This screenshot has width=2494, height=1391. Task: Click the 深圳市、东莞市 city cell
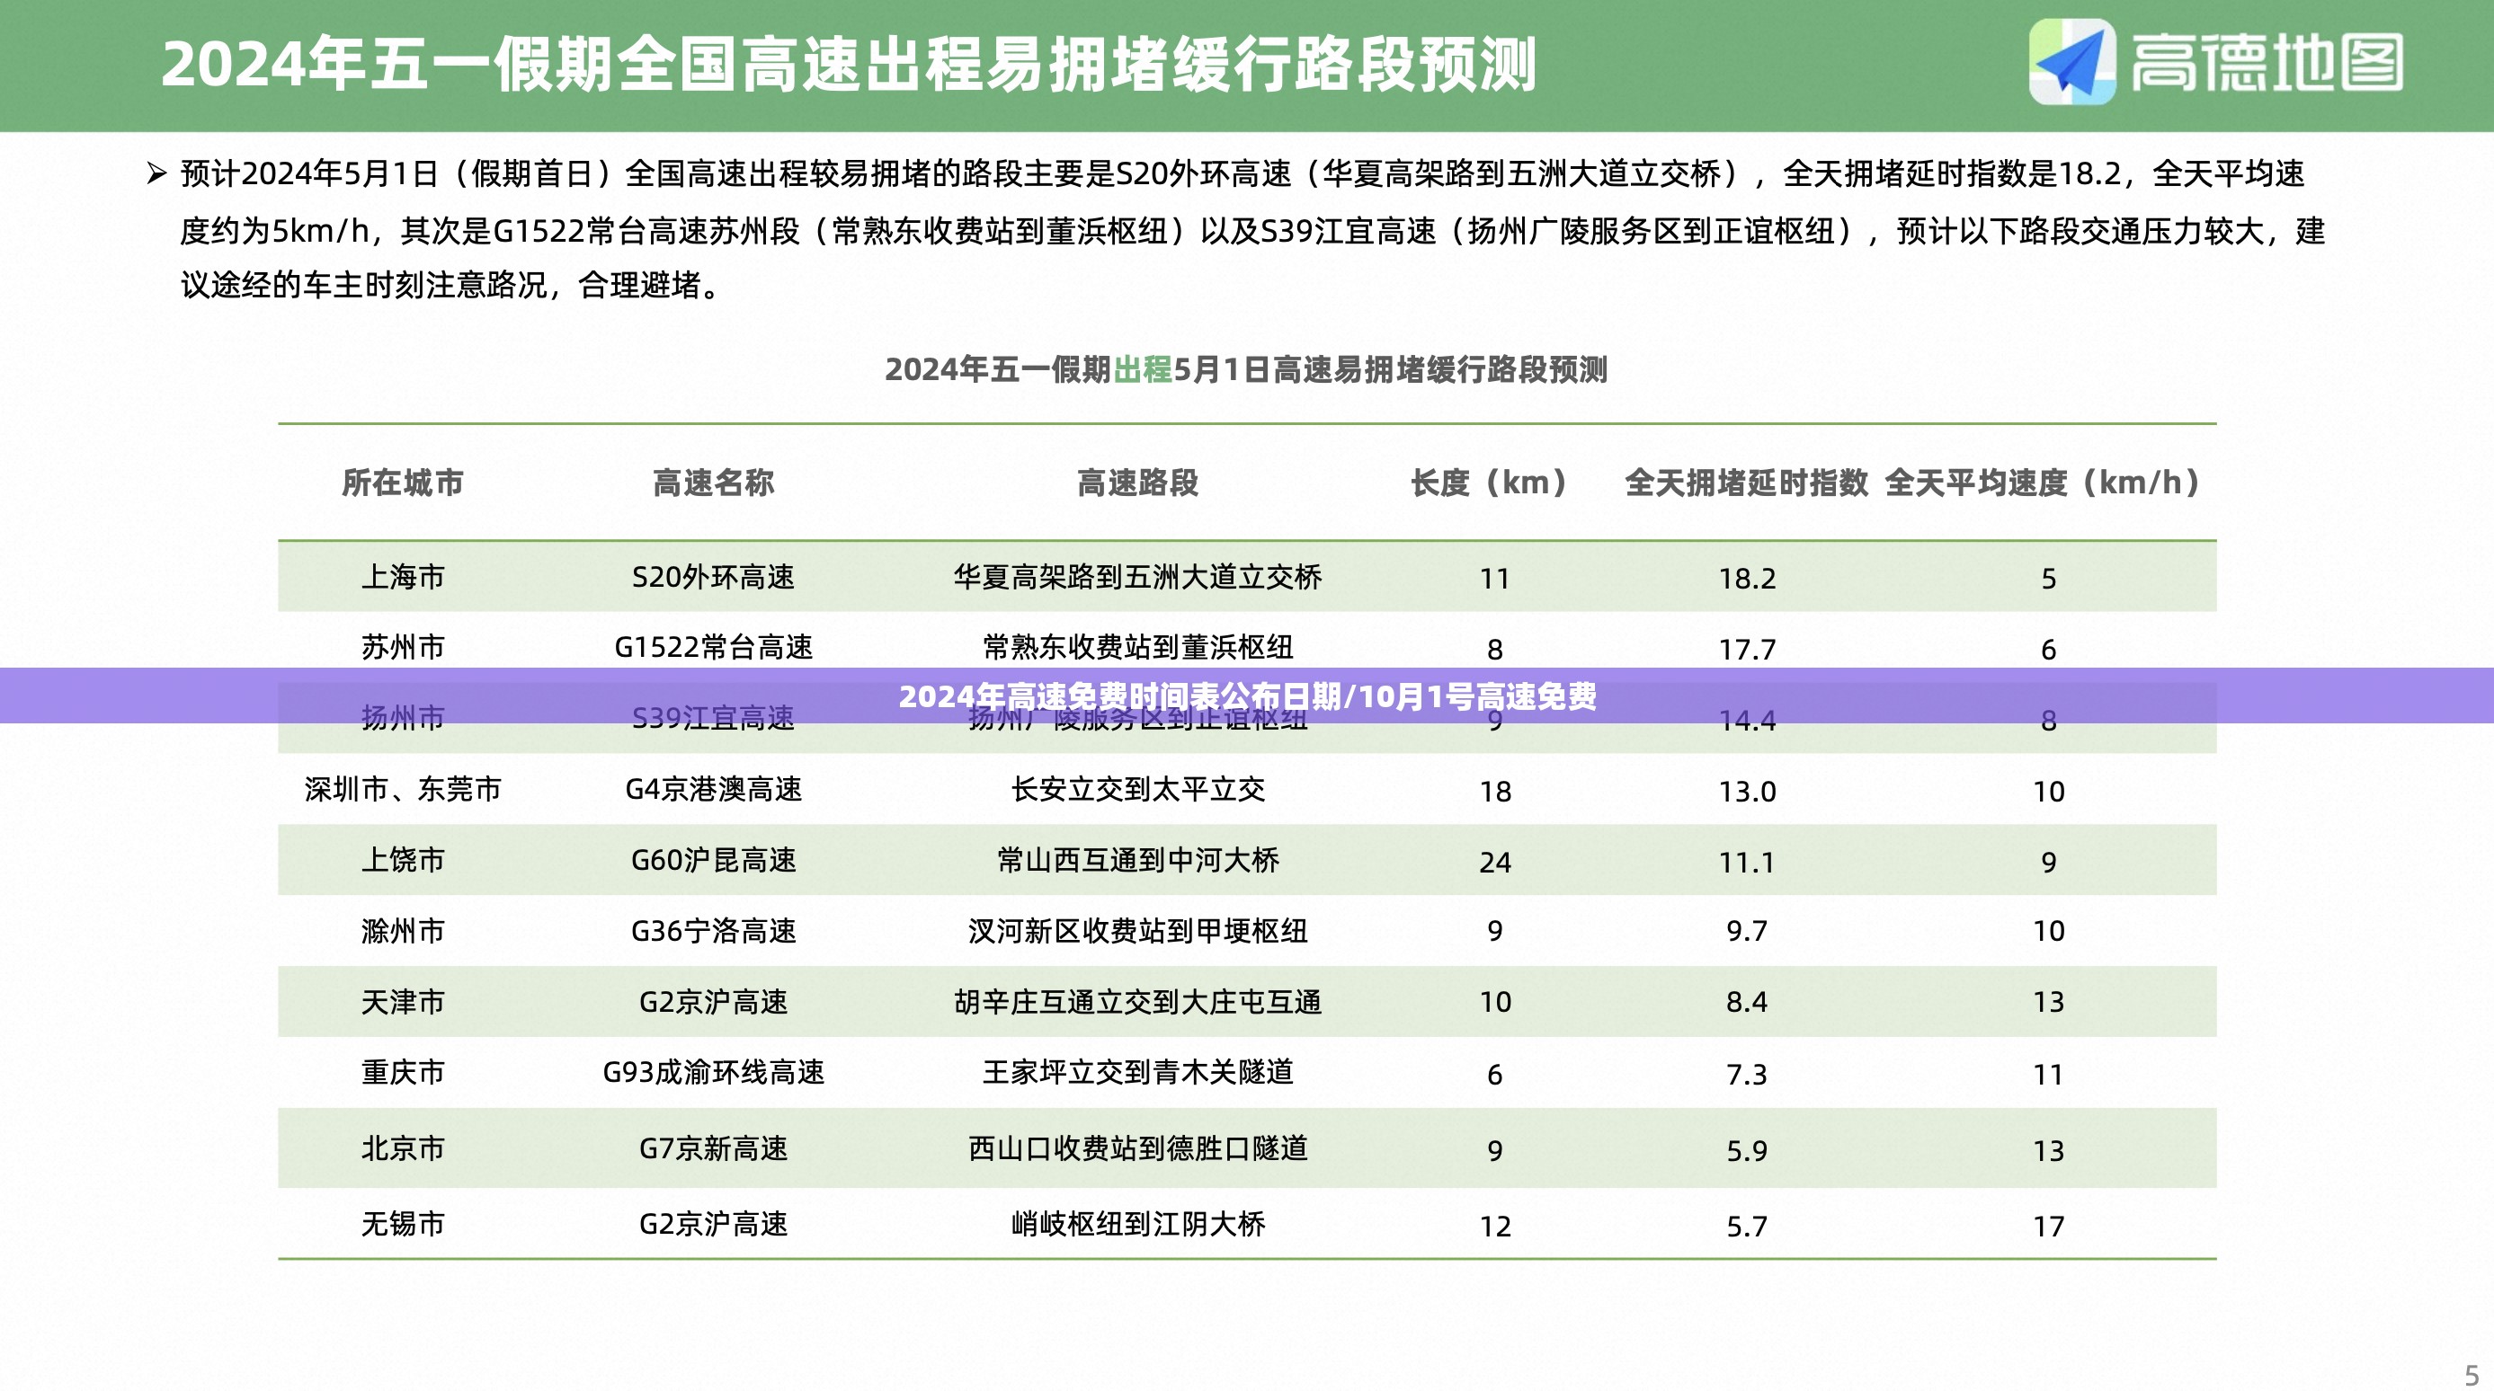pos(403,789)
